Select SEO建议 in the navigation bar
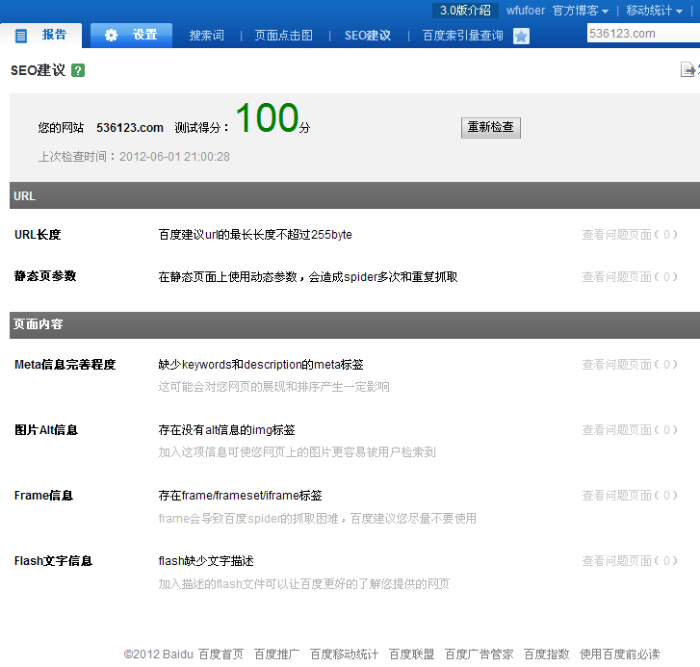Image resolution: width=700 pixels, height=667 pixels. 368,36
